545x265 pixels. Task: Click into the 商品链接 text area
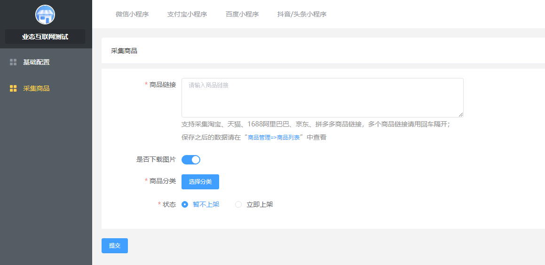click(x=322, y=98)
